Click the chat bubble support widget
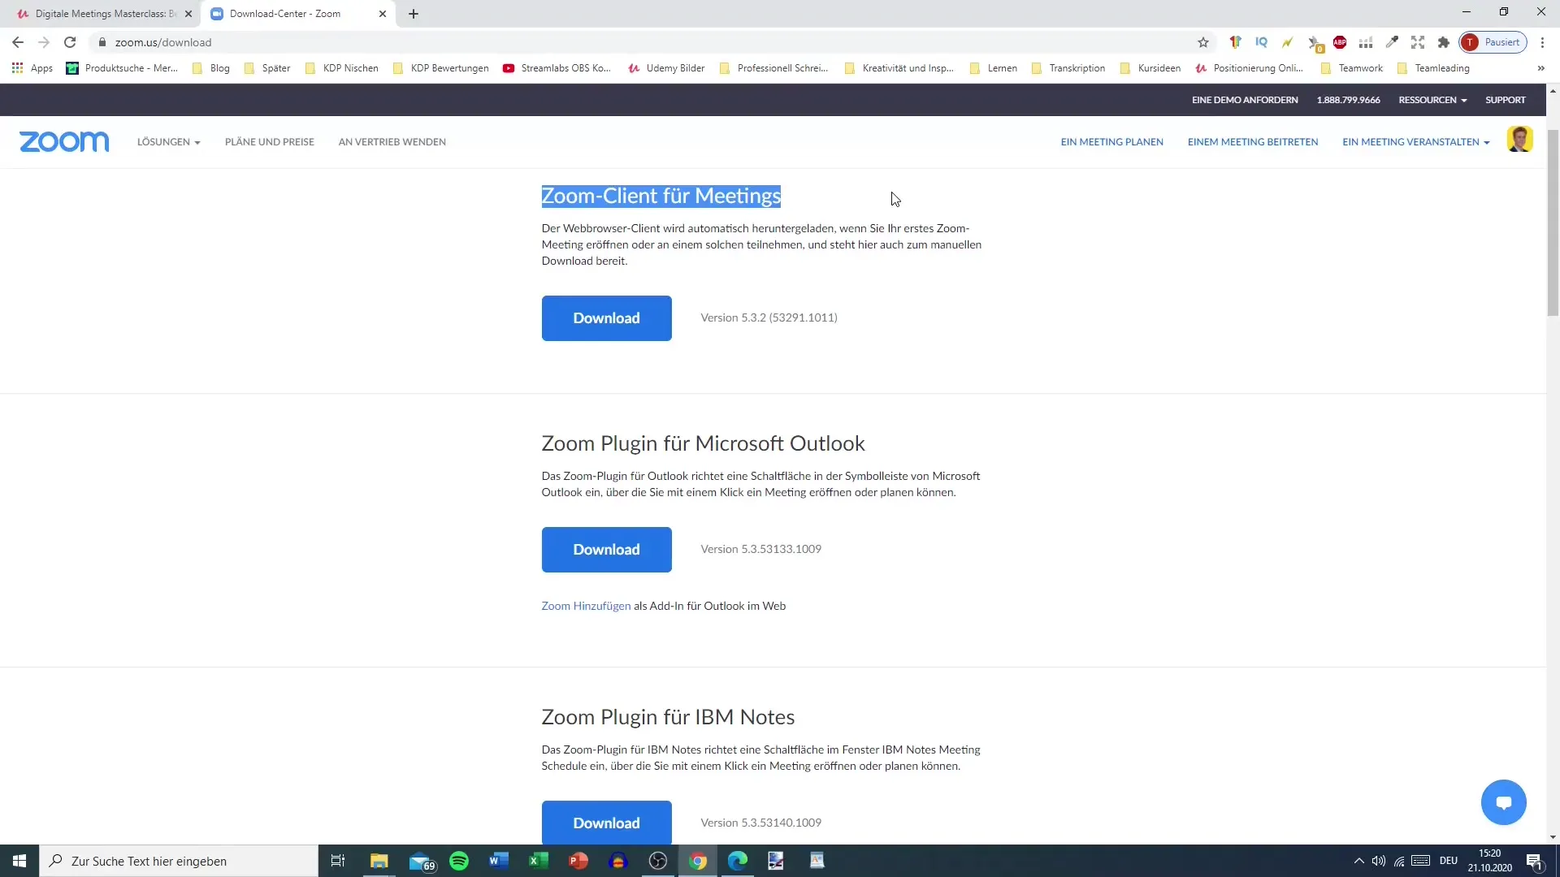This screenshot has width=1560, height=877. tap(1504, 802)
